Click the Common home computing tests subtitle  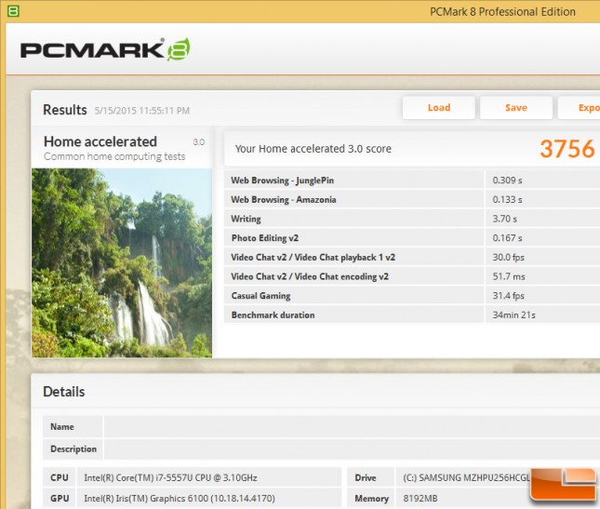click(x=114, y=156)
